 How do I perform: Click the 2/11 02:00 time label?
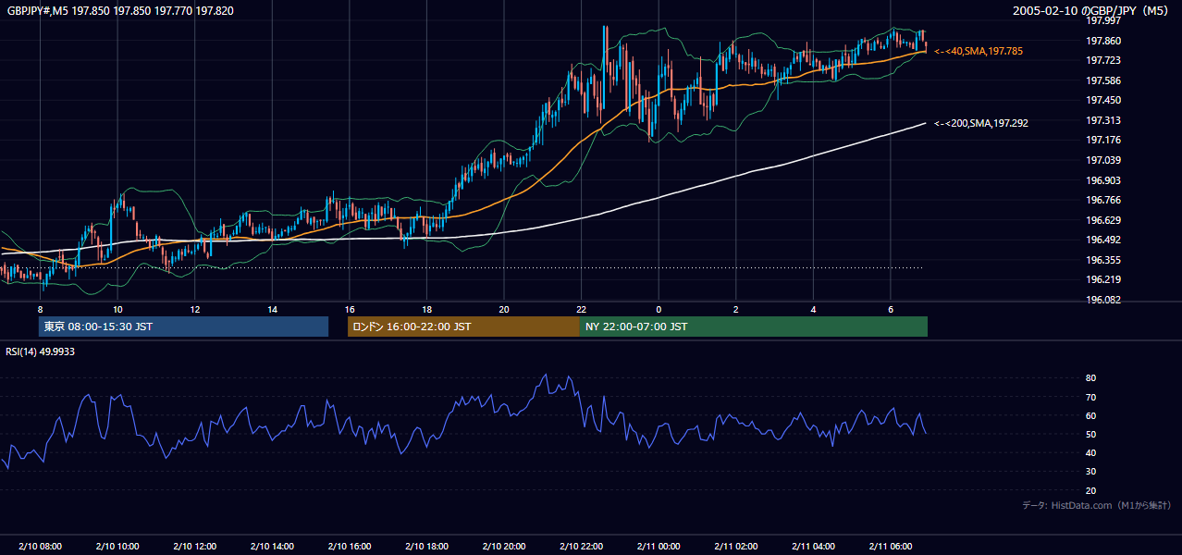coord(735,547)
